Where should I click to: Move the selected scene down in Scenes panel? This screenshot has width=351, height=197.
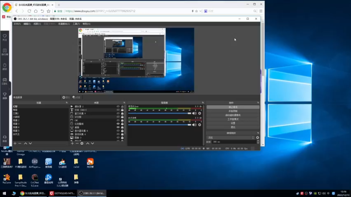point(30,144)
